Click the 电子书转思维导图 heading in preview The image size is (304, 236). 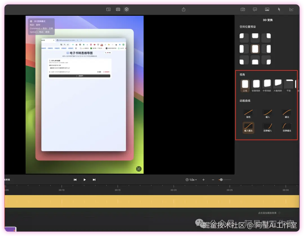coord(81,53)
